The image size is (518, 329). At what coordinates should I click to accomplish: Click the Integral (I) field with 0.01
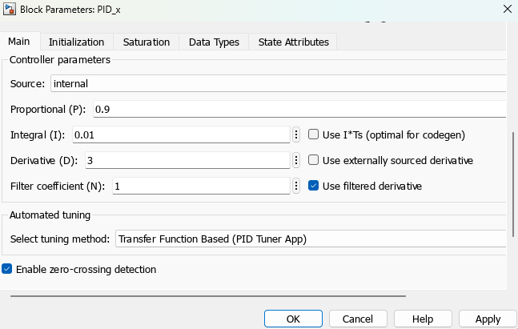pyautogui.click(x=181, y=134)
